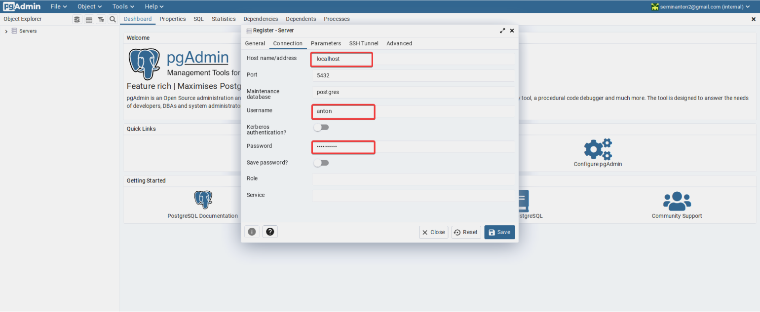Image resolution: width=760 pixels, height=312 pixels.
Task: Save the server registration
Action: (499, 232)
